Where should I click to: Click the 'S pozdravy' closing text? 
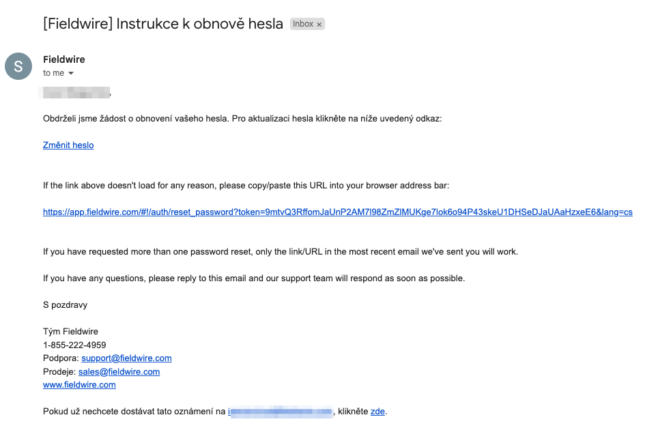point(65,305)
